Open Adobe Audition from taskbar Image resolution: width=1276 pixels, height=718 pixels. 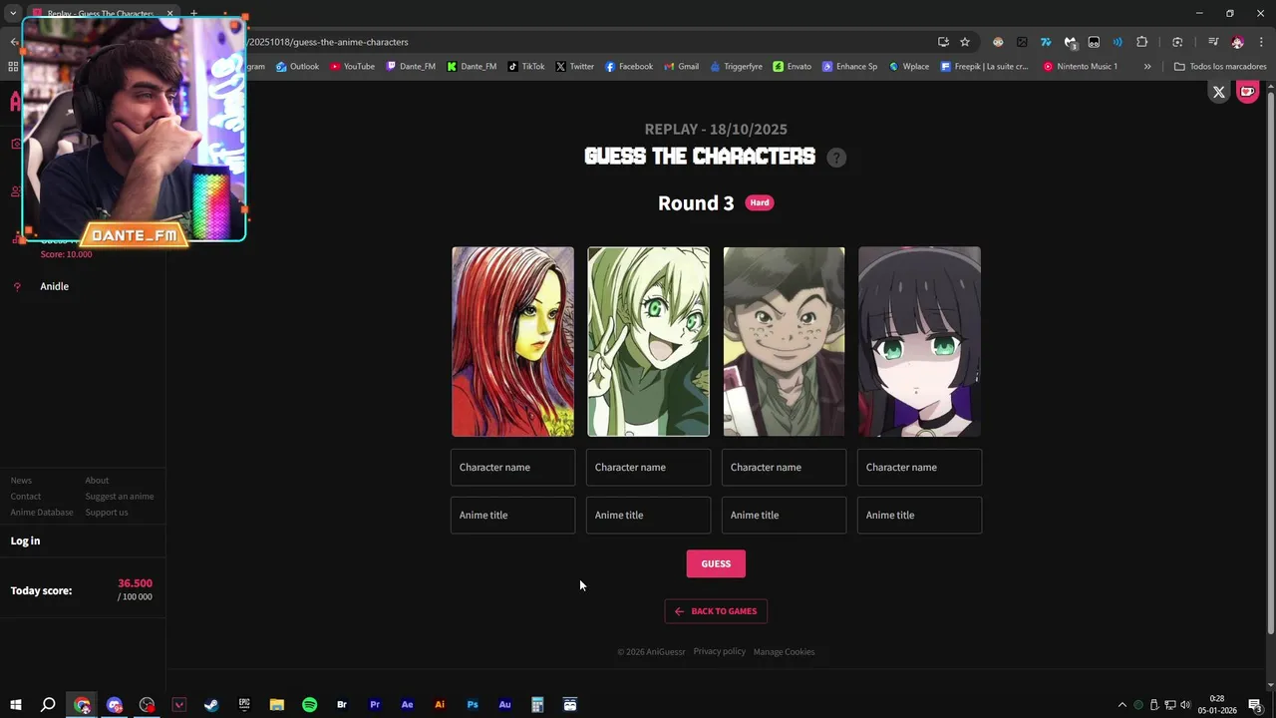coord(504,705)
